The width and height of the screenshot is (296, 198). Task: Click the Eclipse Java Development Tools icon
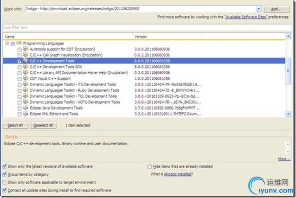pos(26,108)
